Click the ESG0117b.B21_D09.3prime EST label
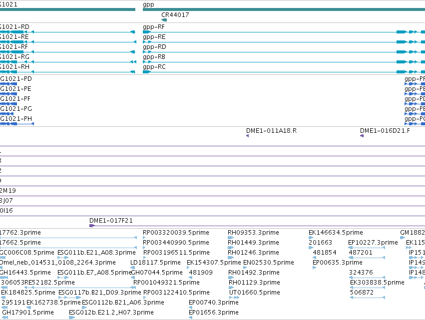Viewport: 425px width, 320px height. point(100,293)
